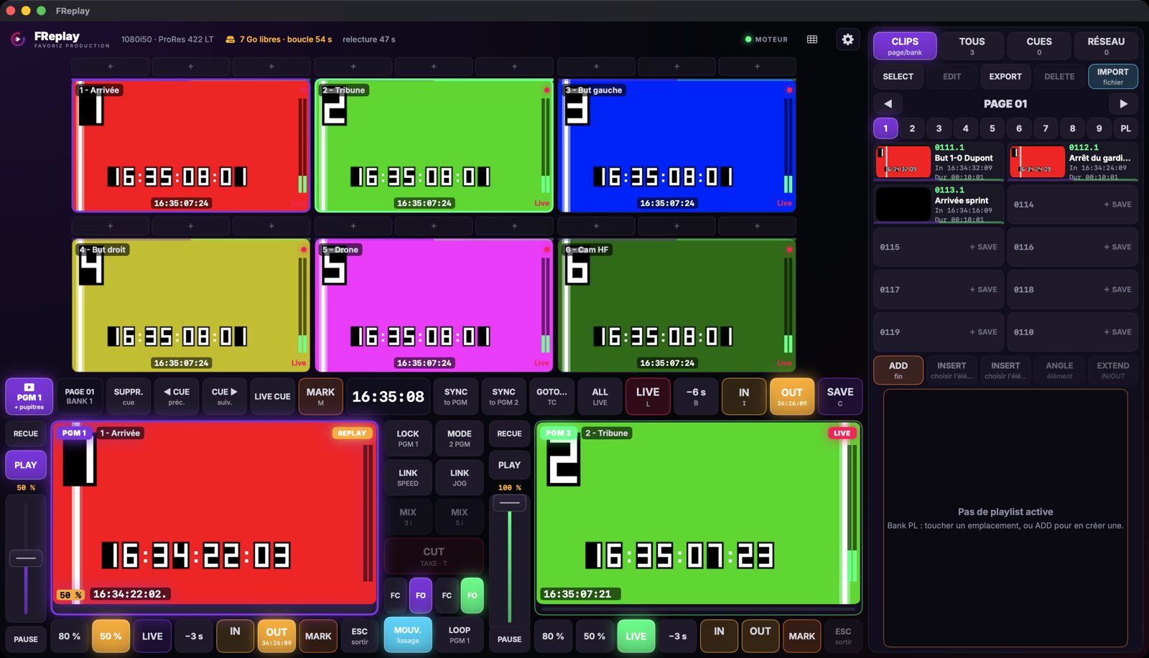Click PAUSE under PGM 2 fader

pyautogui.click(x=509, y=639)
